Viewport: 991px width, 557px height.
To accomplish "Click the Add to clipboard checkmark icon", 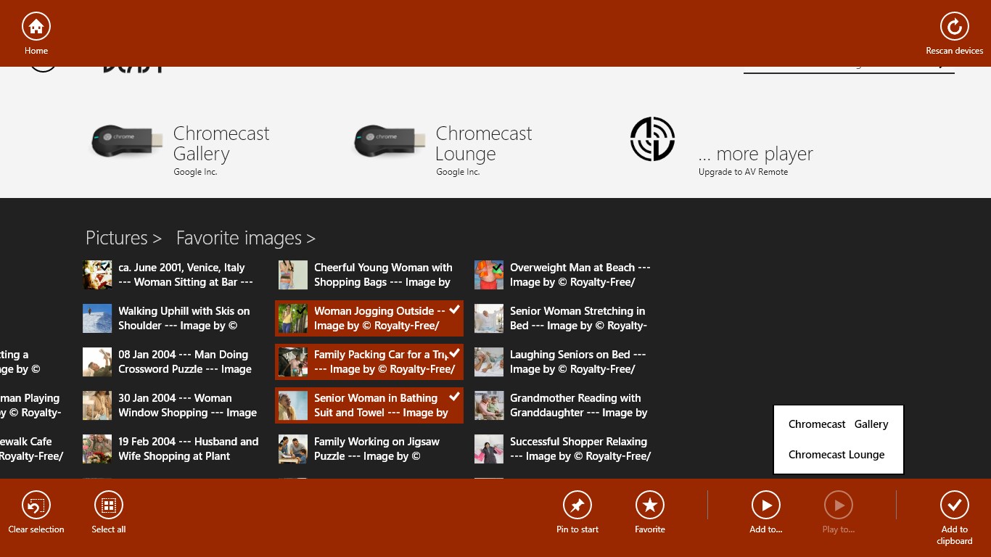I will [955, 506].
